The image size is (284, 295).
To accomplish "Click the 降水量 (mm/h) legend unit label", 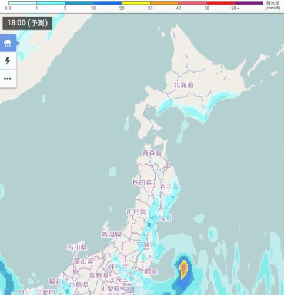I will [x=273, y=5].
